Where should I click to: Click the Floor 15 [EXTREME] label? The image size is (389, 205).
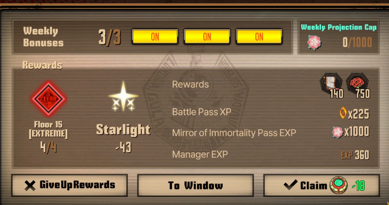click(48, 129)
